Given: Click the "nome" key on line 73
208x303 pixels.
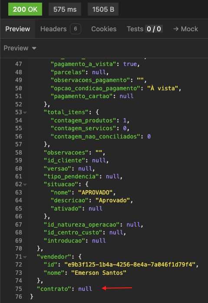Looking at the screenshot, I should pyautogui.click(x=54, y=273).
